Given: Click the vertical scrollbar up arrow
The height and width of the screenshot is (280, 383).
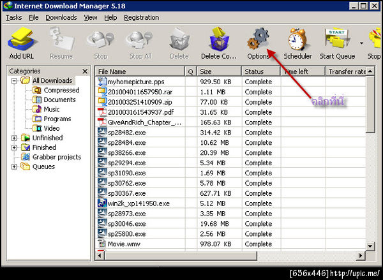Looking at the screenshot, I should point(370,71).
